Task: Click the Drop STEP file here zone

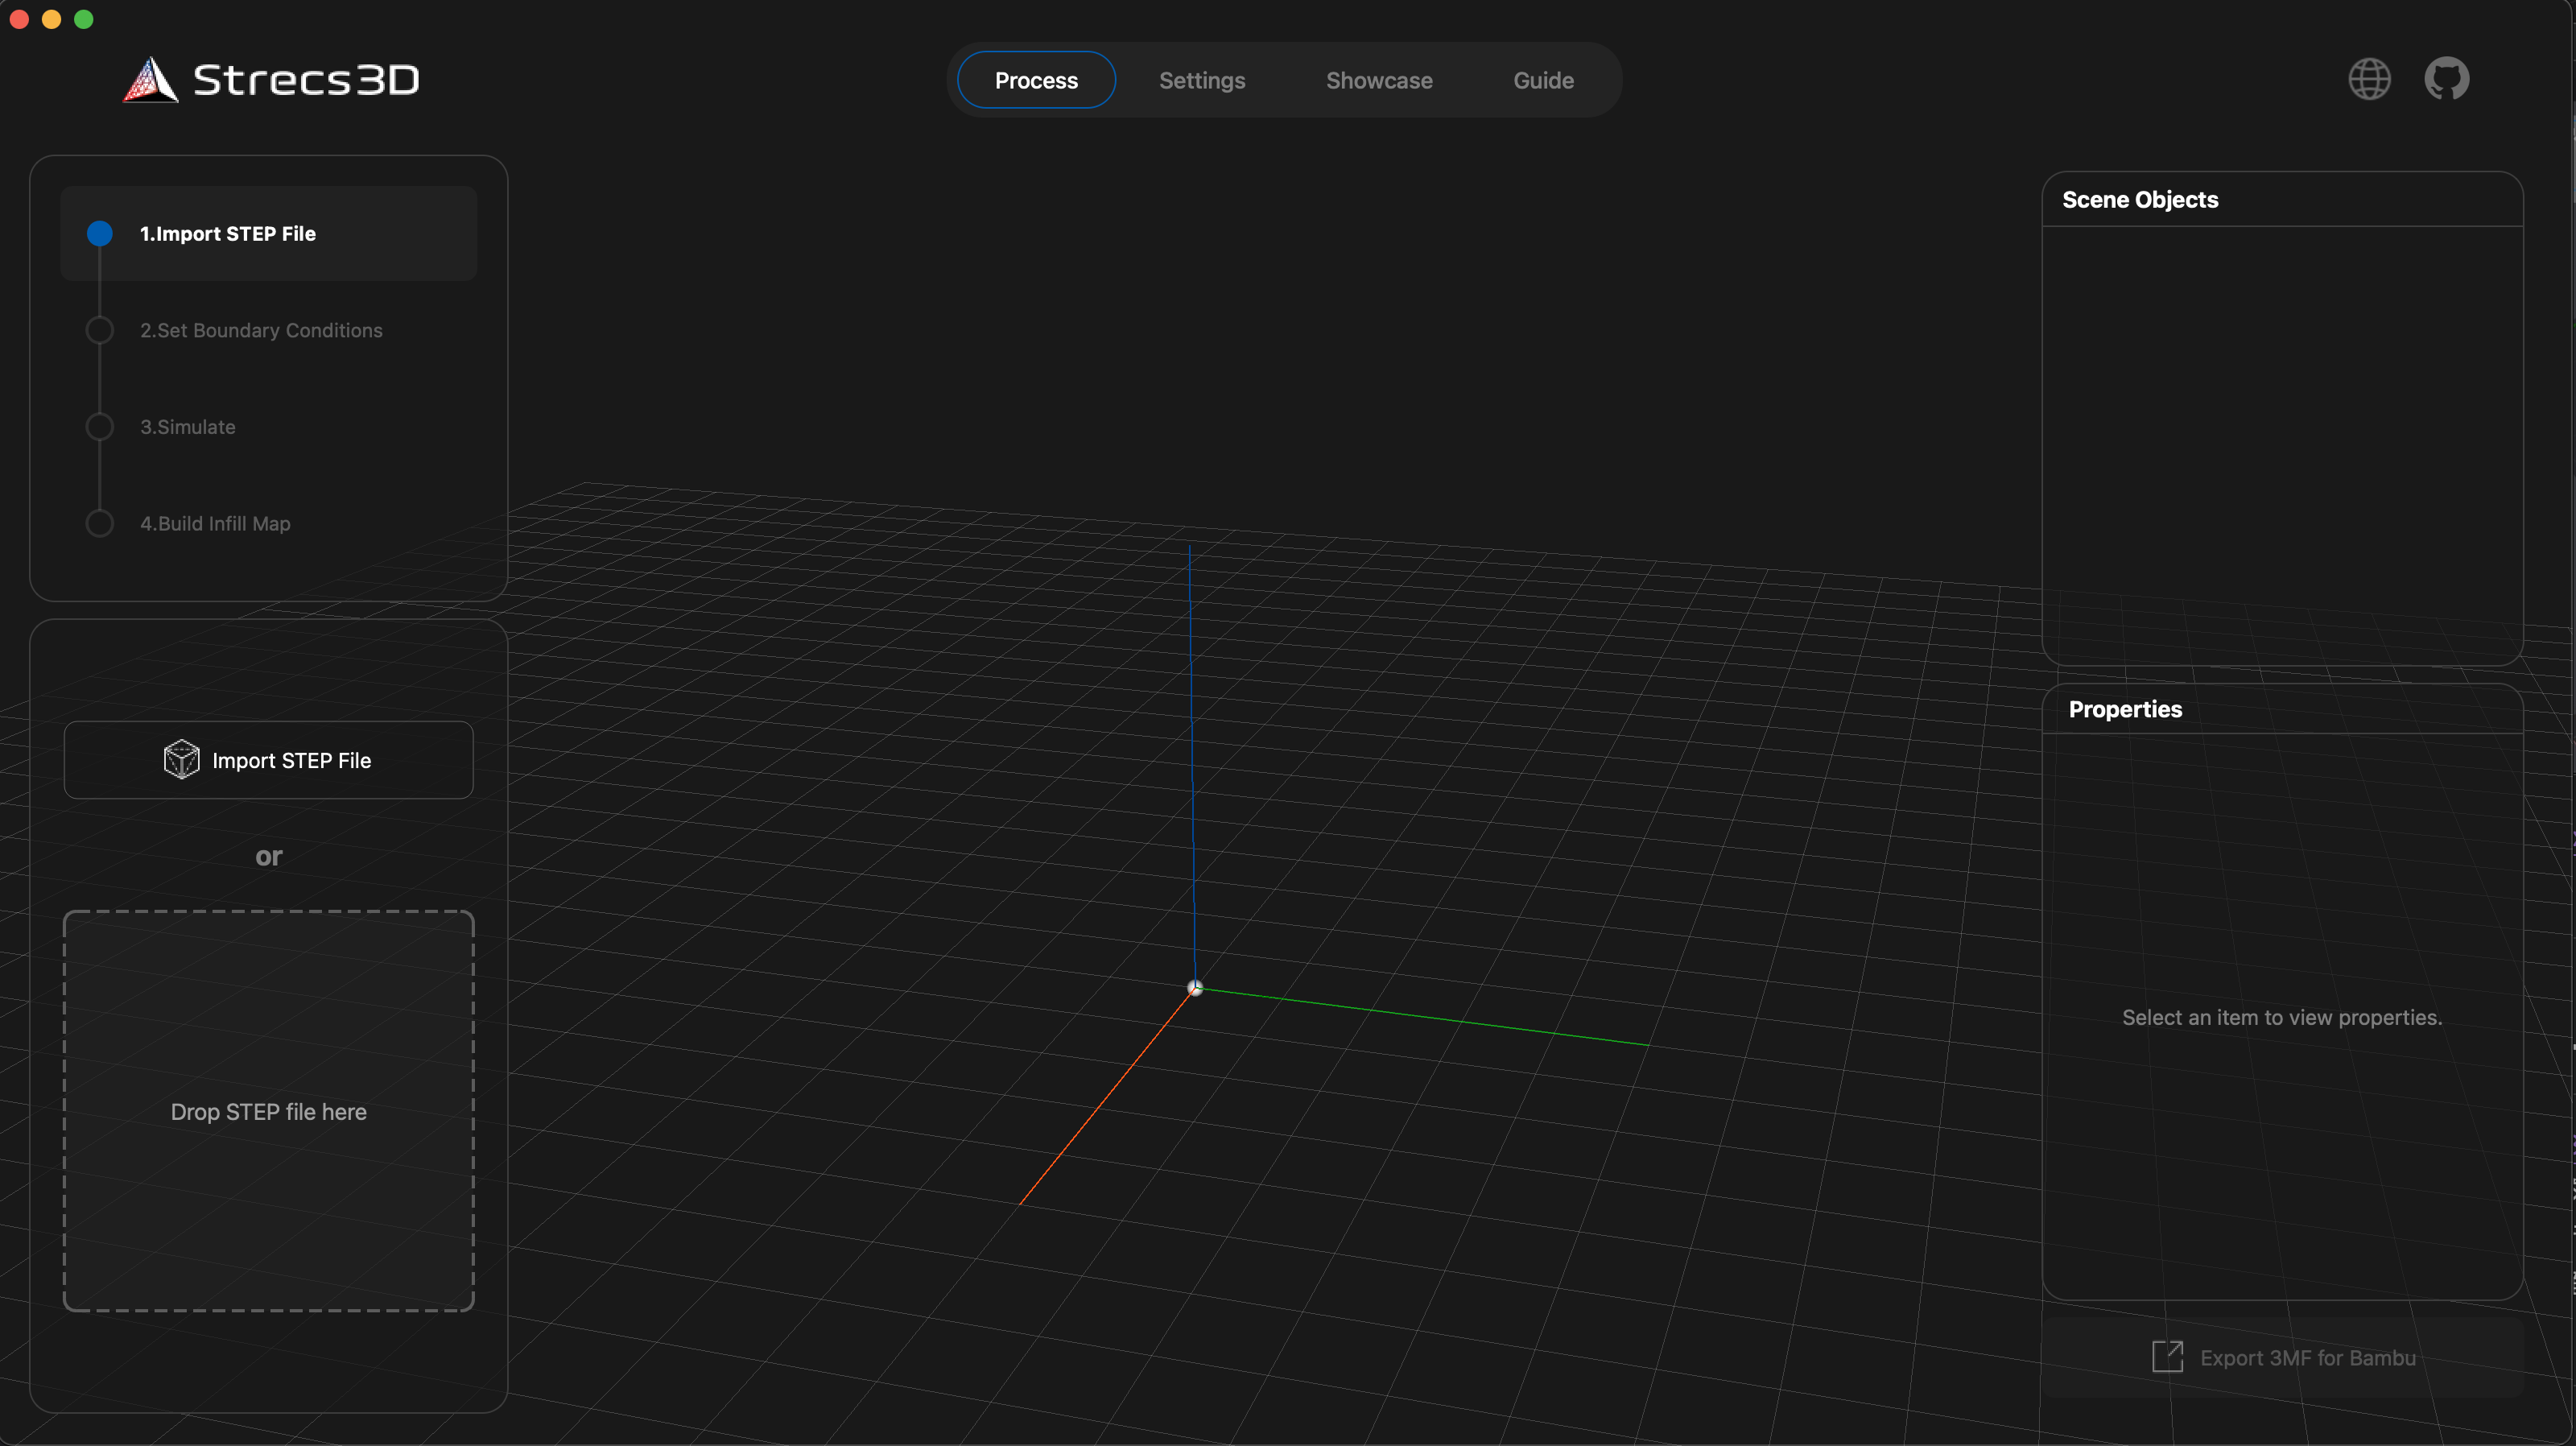Action: (269, 1111)
